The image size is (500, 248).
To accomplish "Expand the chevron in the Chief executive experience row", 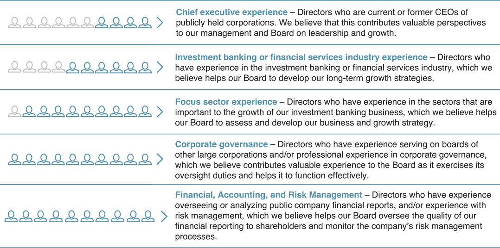I will click(160, 22).
